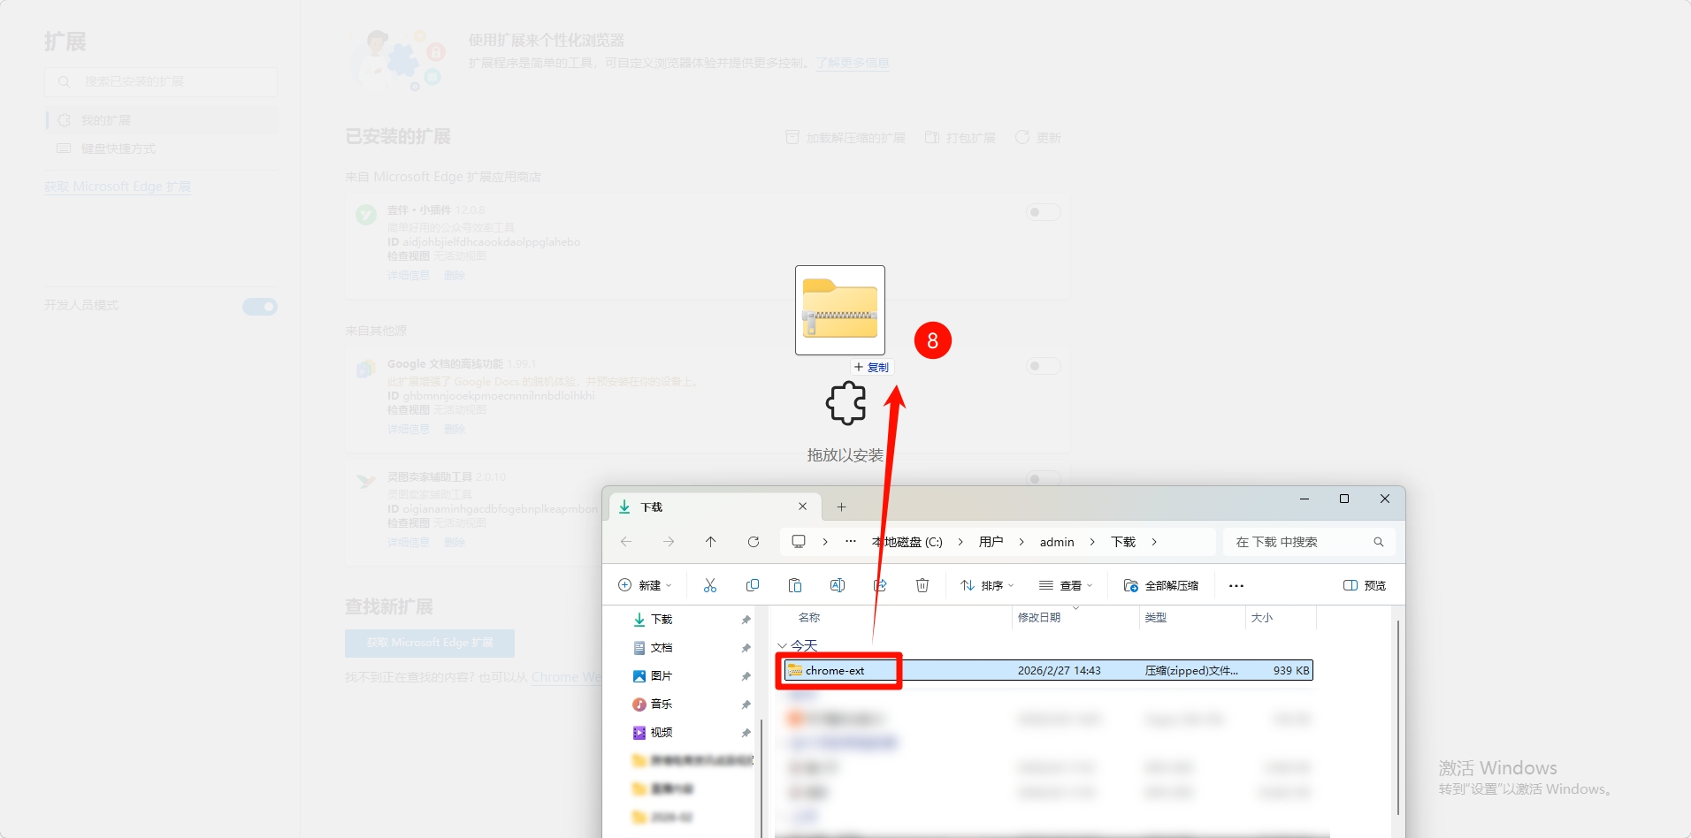This screenshot has width=1691, height=838.
Task: Click 加载解压缩的扩展 on extensions page
Action: pos(846,138)
